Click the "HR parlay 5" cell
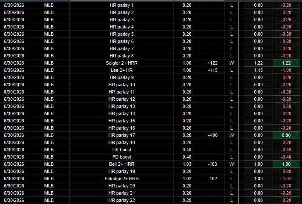302x204 pixels. 121,34
